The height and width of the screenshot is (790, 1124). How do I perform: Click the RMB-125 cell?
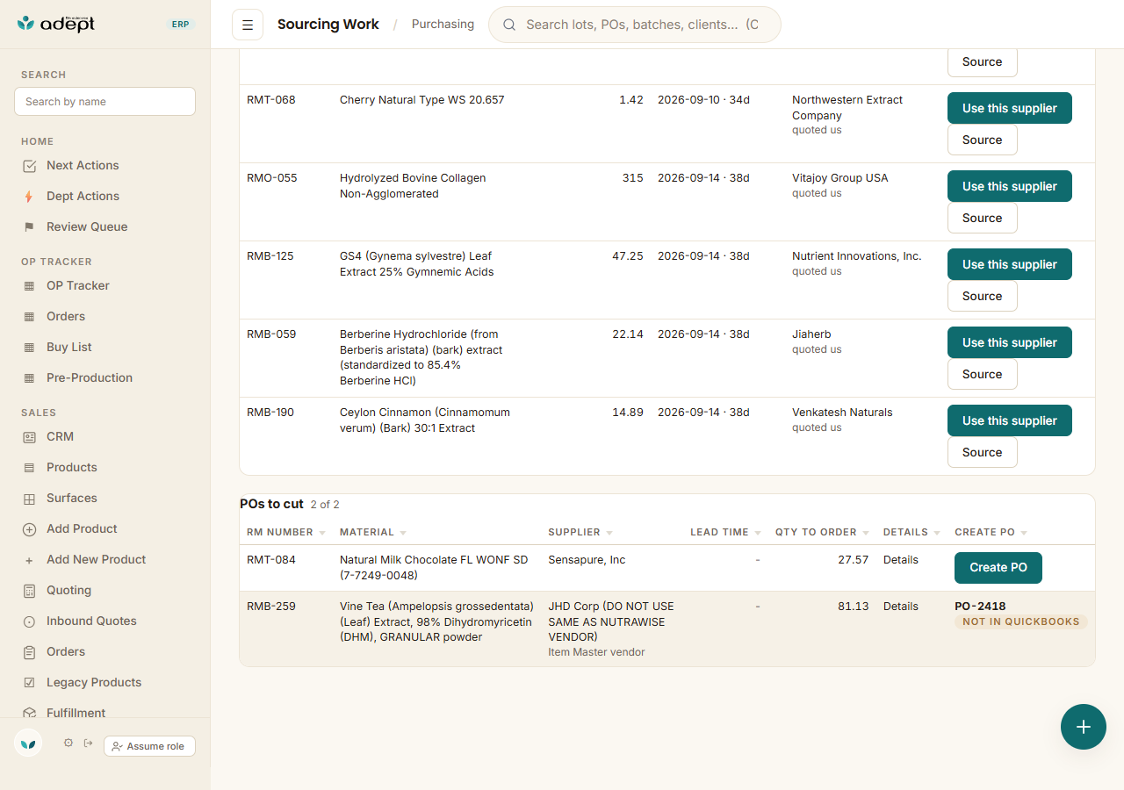(x=270, y=256)
